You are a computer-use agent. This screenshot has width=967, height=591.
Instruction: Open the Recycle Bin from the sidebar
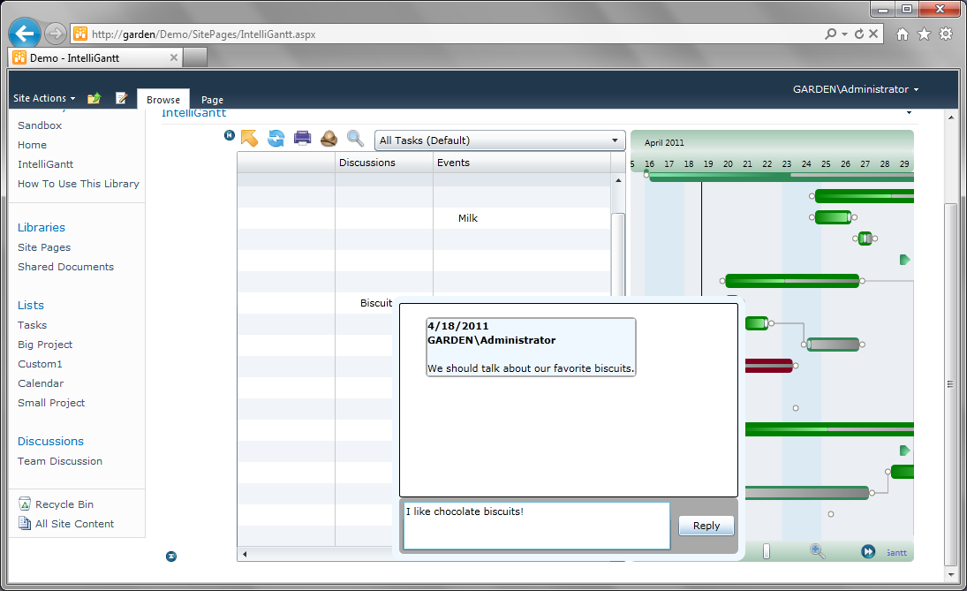pos(64,504)
